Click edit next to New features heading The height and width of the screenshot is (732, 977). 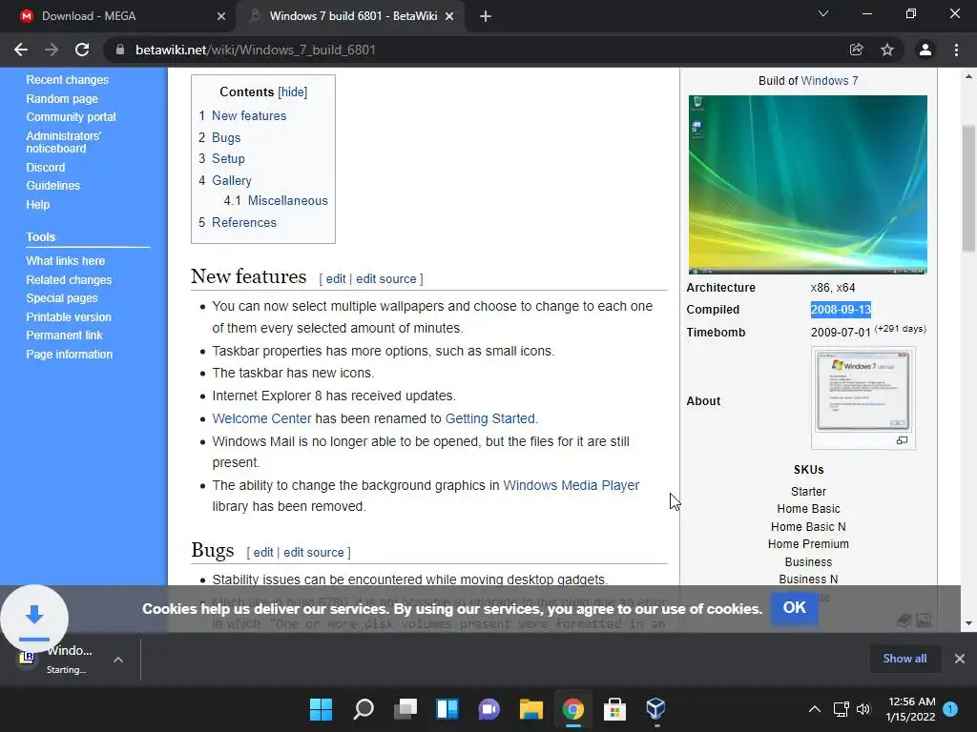[335, 279]
